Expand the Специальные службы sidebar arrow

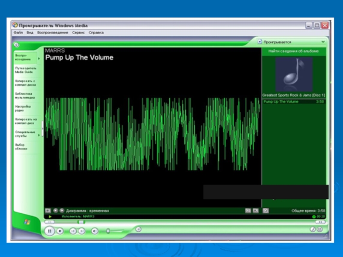39,135
